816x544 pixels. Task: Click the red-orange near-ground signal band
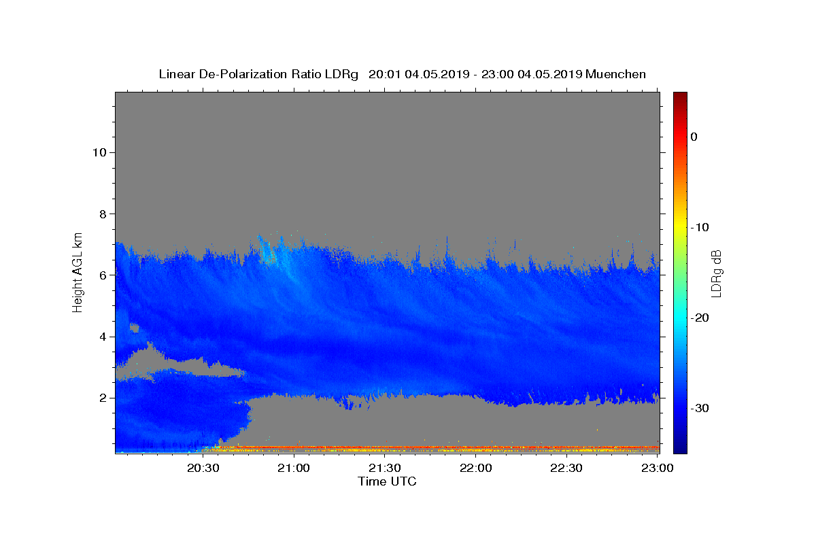click(x=431, y=448)
